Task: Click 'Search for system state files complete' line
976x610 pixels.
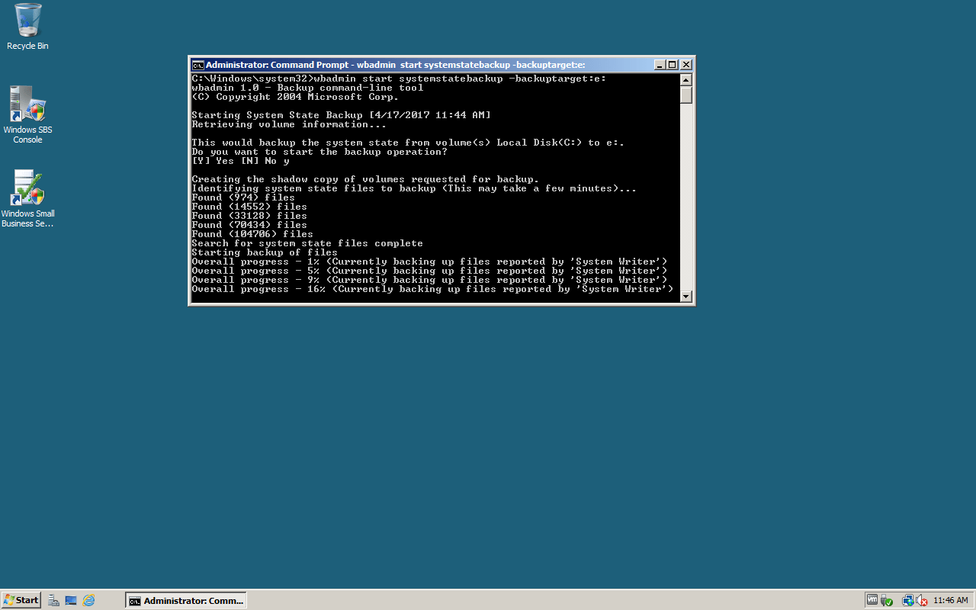Action: [307, 243]
